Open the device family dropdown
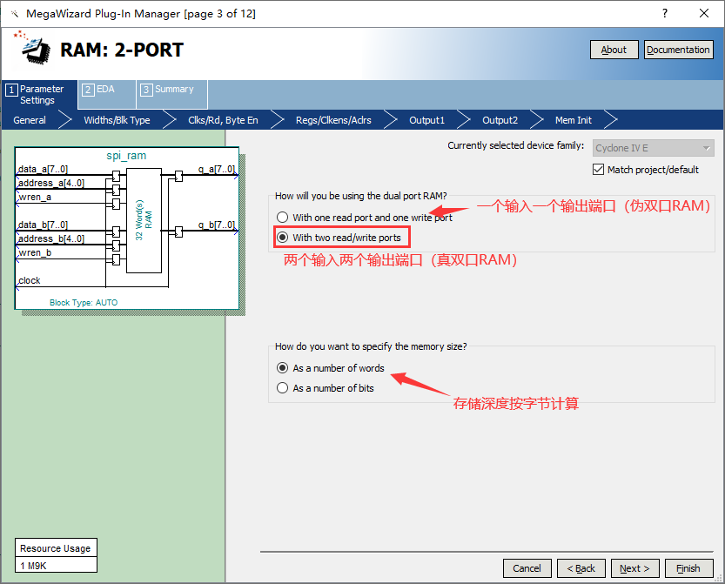This screenshot has width=725, height=584. point(654,148)
